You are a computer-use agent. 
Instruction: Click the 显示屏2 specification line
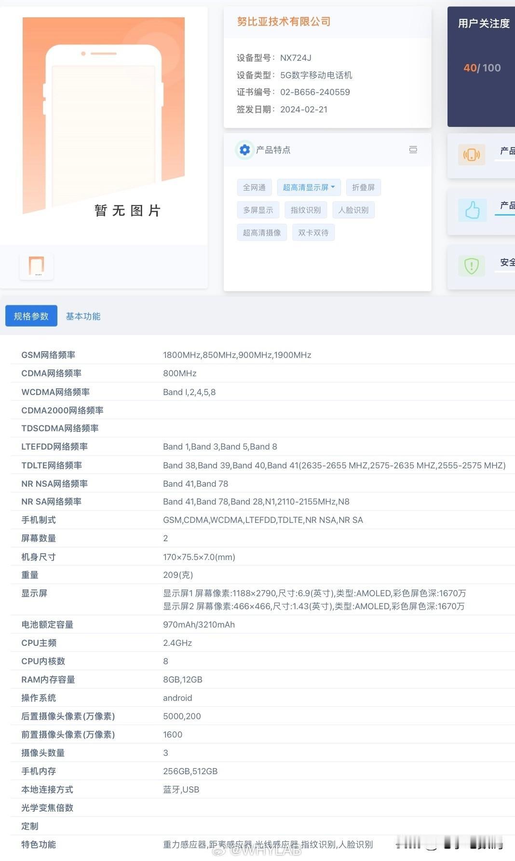pos(314,606)
